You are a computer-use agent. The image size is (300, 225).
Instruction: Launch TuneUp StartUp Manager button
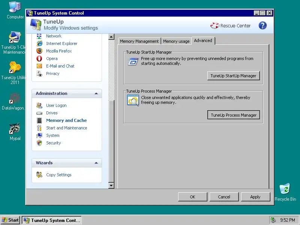tap(233, 76)
